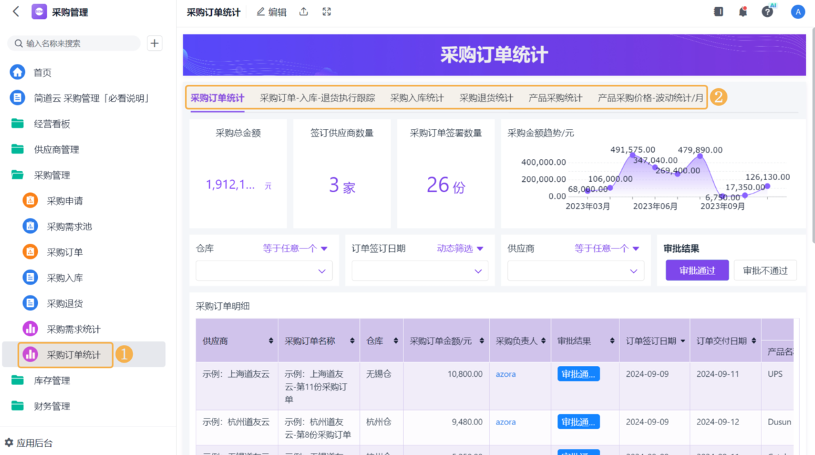Switch to the 采购入库统计 tab
Screen dimensions: 815x455
[x=417, y=98]
